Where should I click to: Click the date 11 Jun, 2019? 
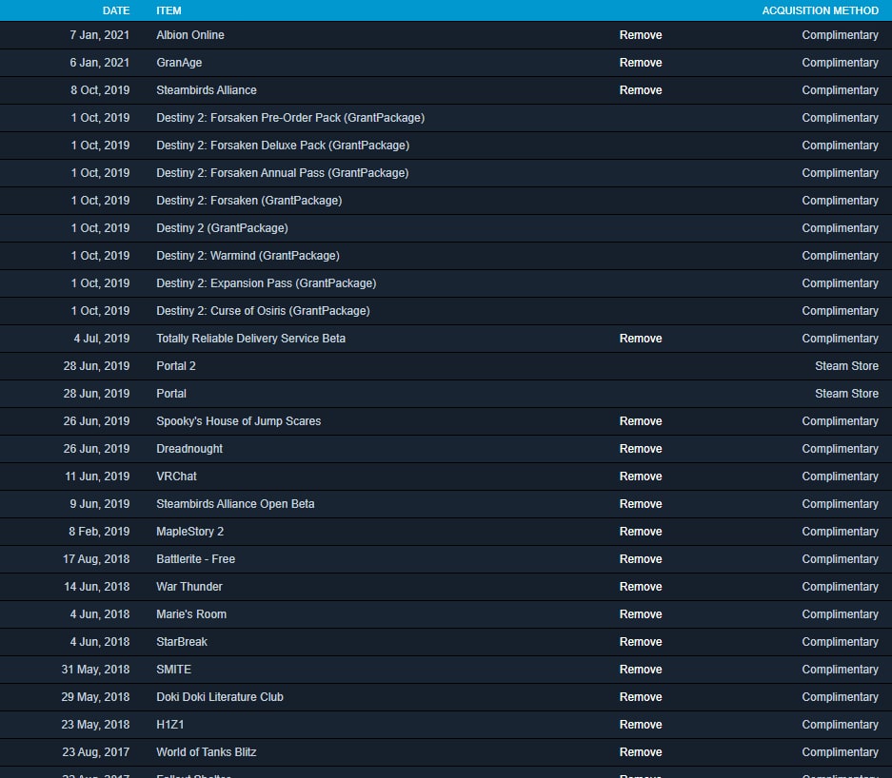(x=97, y=477)
